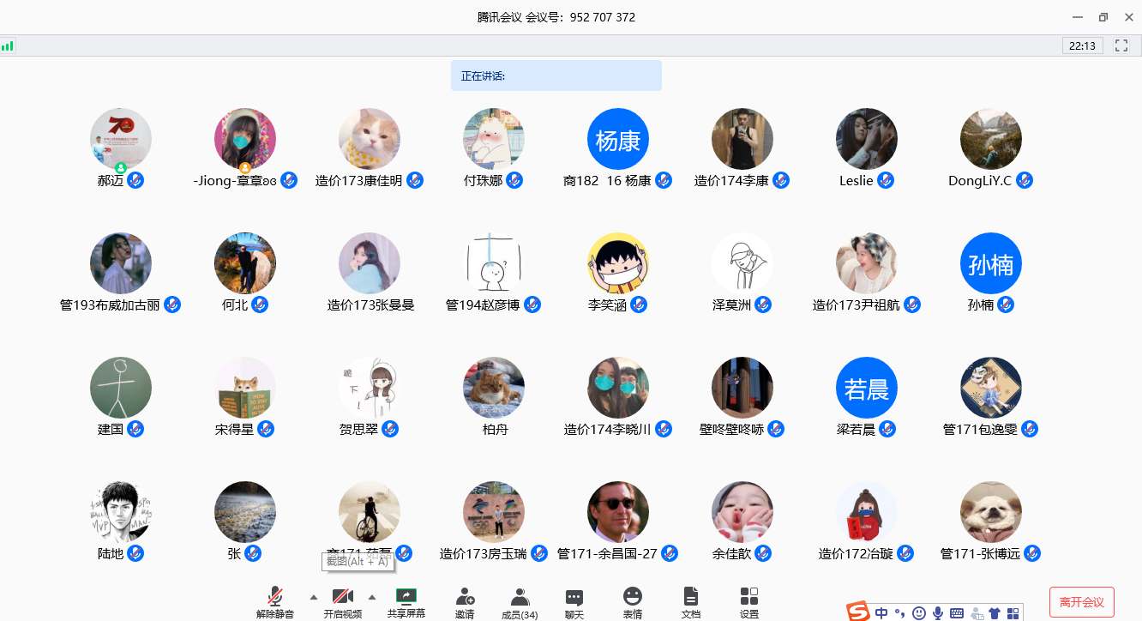Open the Sogou IME toolbox grid menu
1142x621 pixels.
[1013, 612]
